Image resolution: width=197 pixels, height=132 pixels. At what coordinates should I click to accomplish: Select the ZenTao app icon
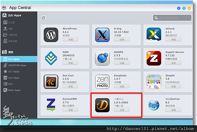point(154,105)
